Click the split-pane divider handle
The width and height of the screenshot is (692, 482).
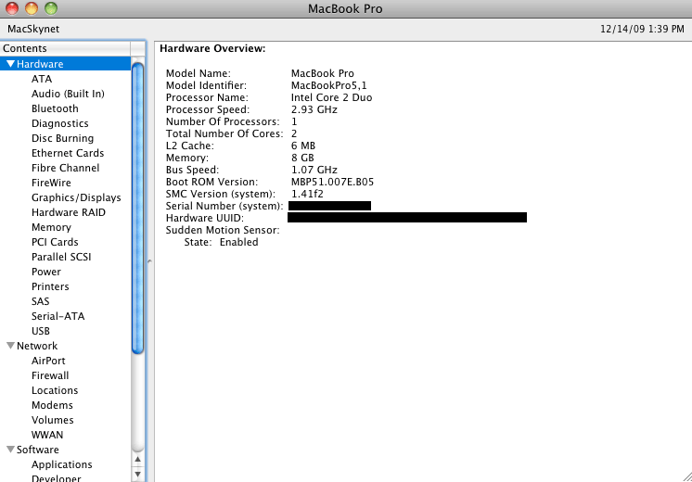pos(149,261)
